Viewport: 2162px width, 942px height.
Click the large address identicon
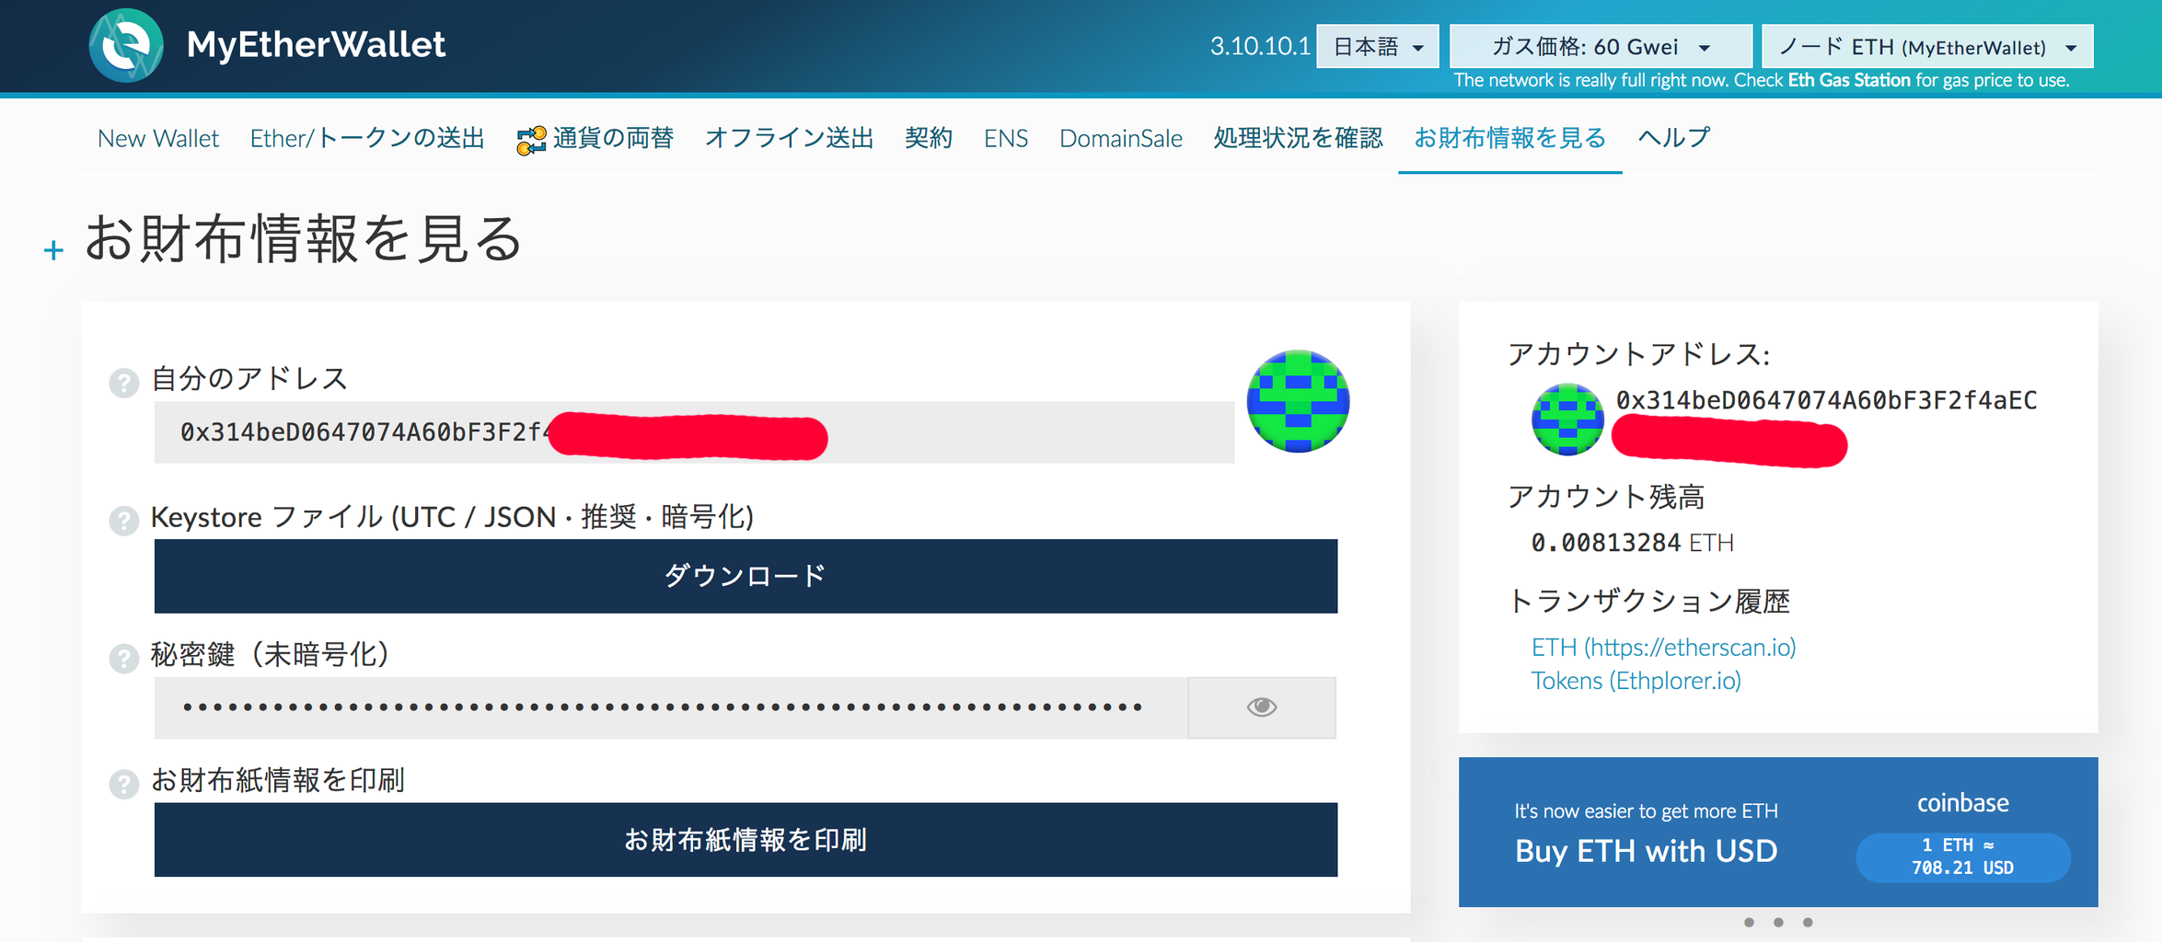pyautogui.click(x=1298, y=401)
